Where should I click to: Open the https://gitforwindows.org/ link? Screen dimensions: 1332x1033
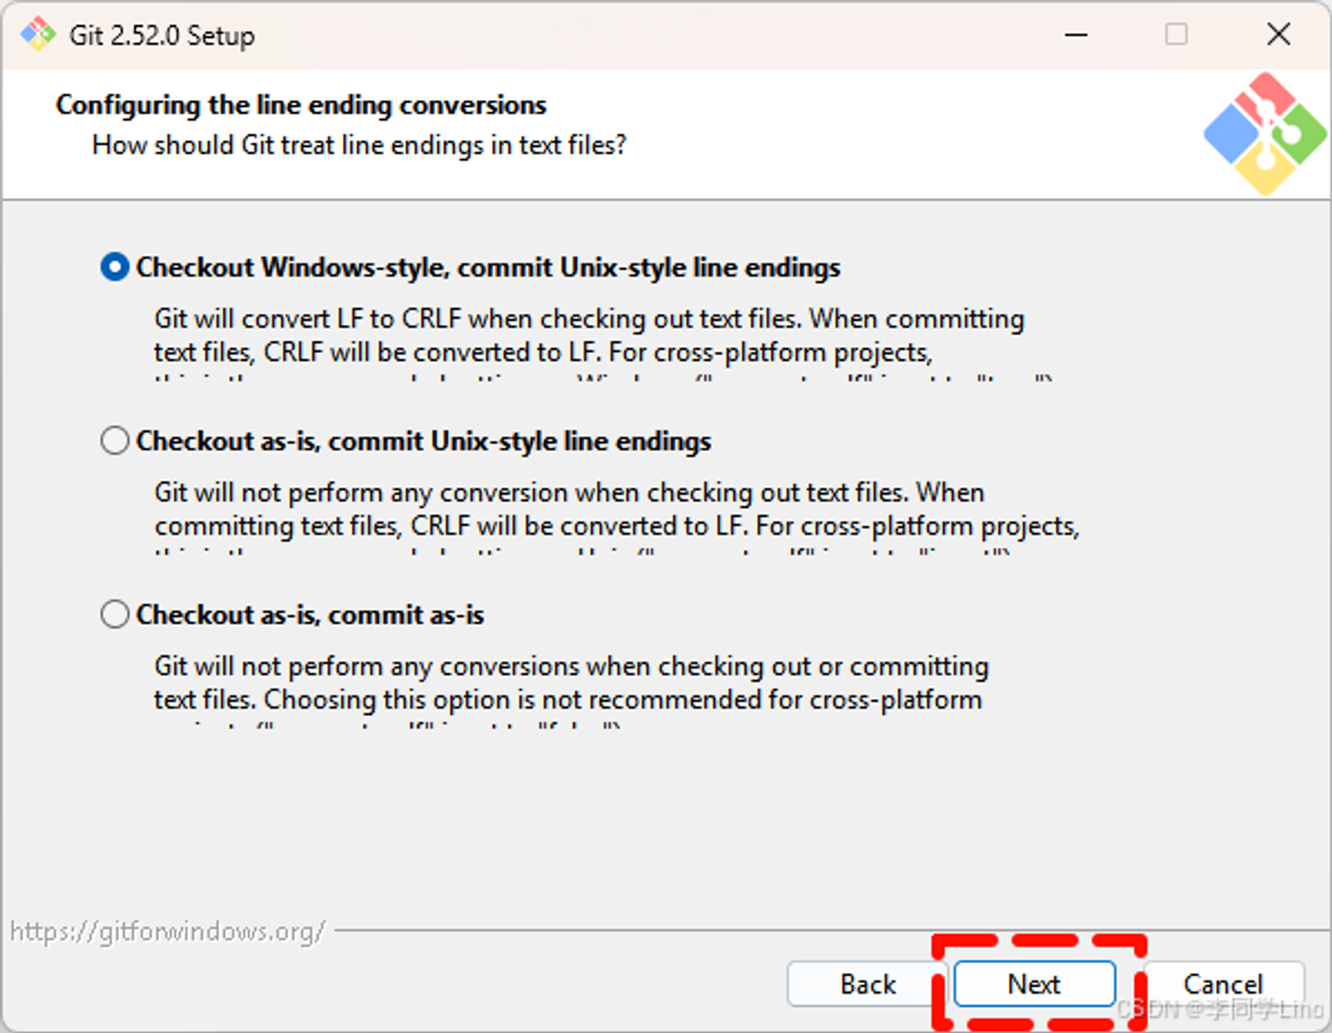[166, 931]
